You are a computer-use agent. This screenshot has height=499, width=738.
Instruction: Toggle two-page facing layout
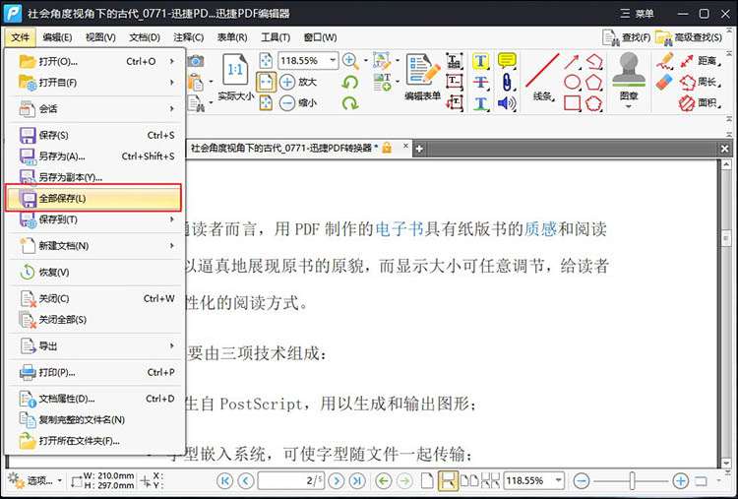pyautogui.click(x=468, y=480)
